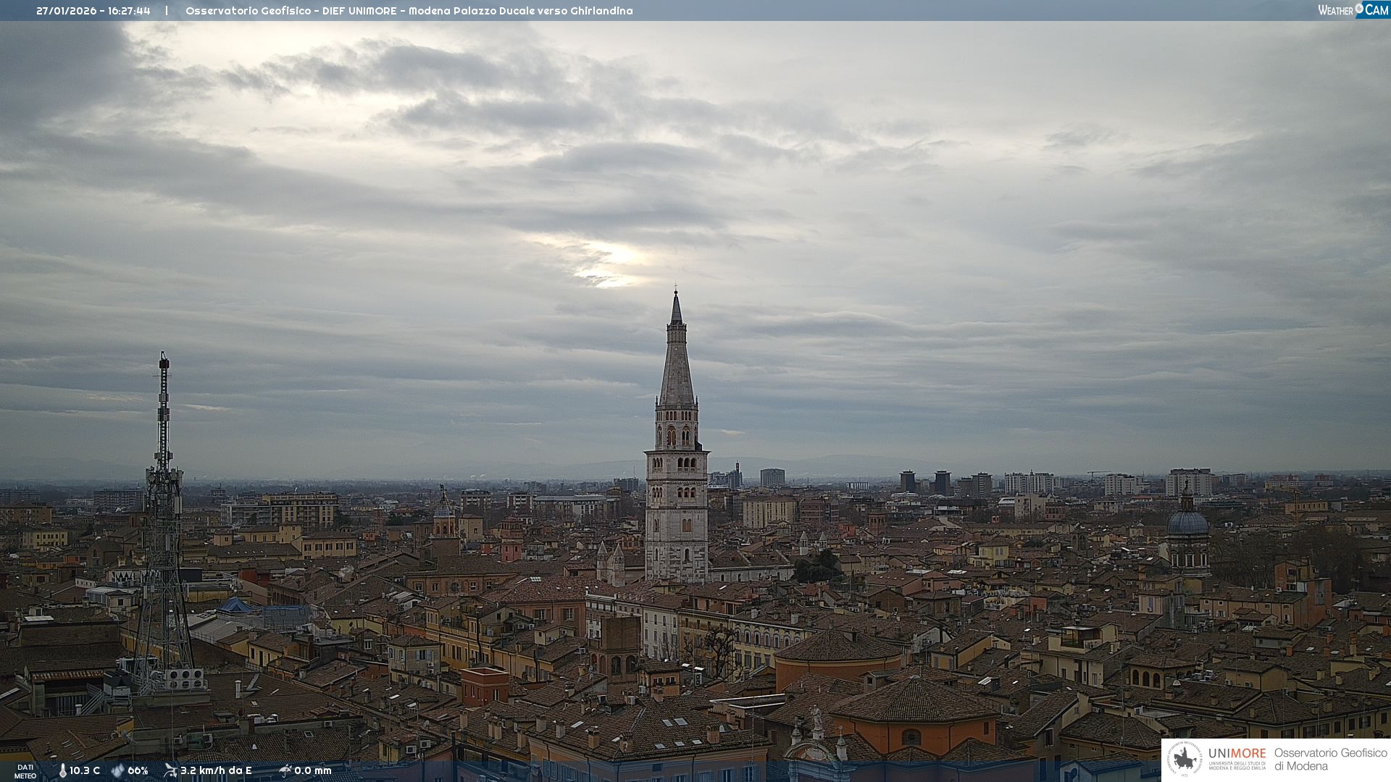Click the humidity water drops icon

coord(117,770)
